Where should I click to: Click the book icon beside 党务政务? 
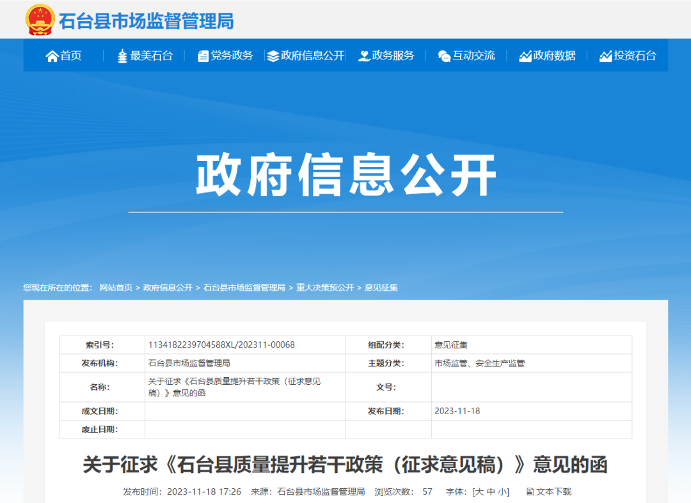[x=203, y=56]
